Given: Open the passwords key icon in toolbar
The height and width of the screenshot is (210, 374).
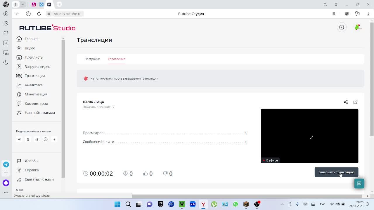Looking at the screenshot, I should (x=357, y=14).
